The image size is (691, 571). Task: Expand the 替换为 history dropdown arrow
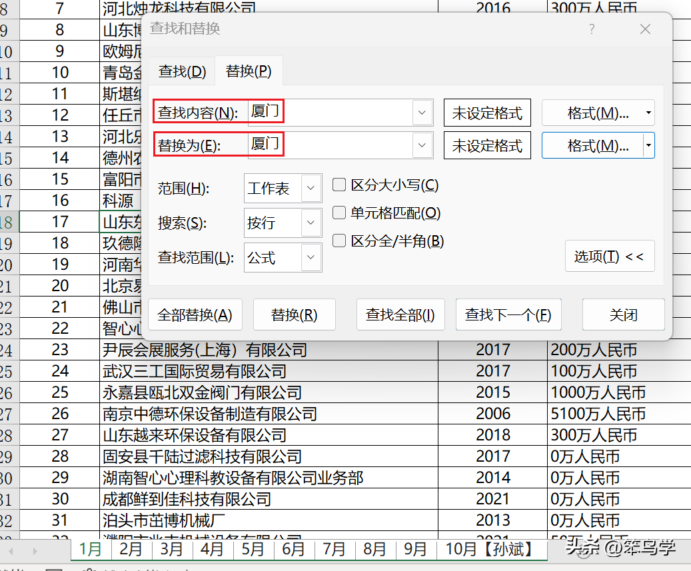(422, 145)
